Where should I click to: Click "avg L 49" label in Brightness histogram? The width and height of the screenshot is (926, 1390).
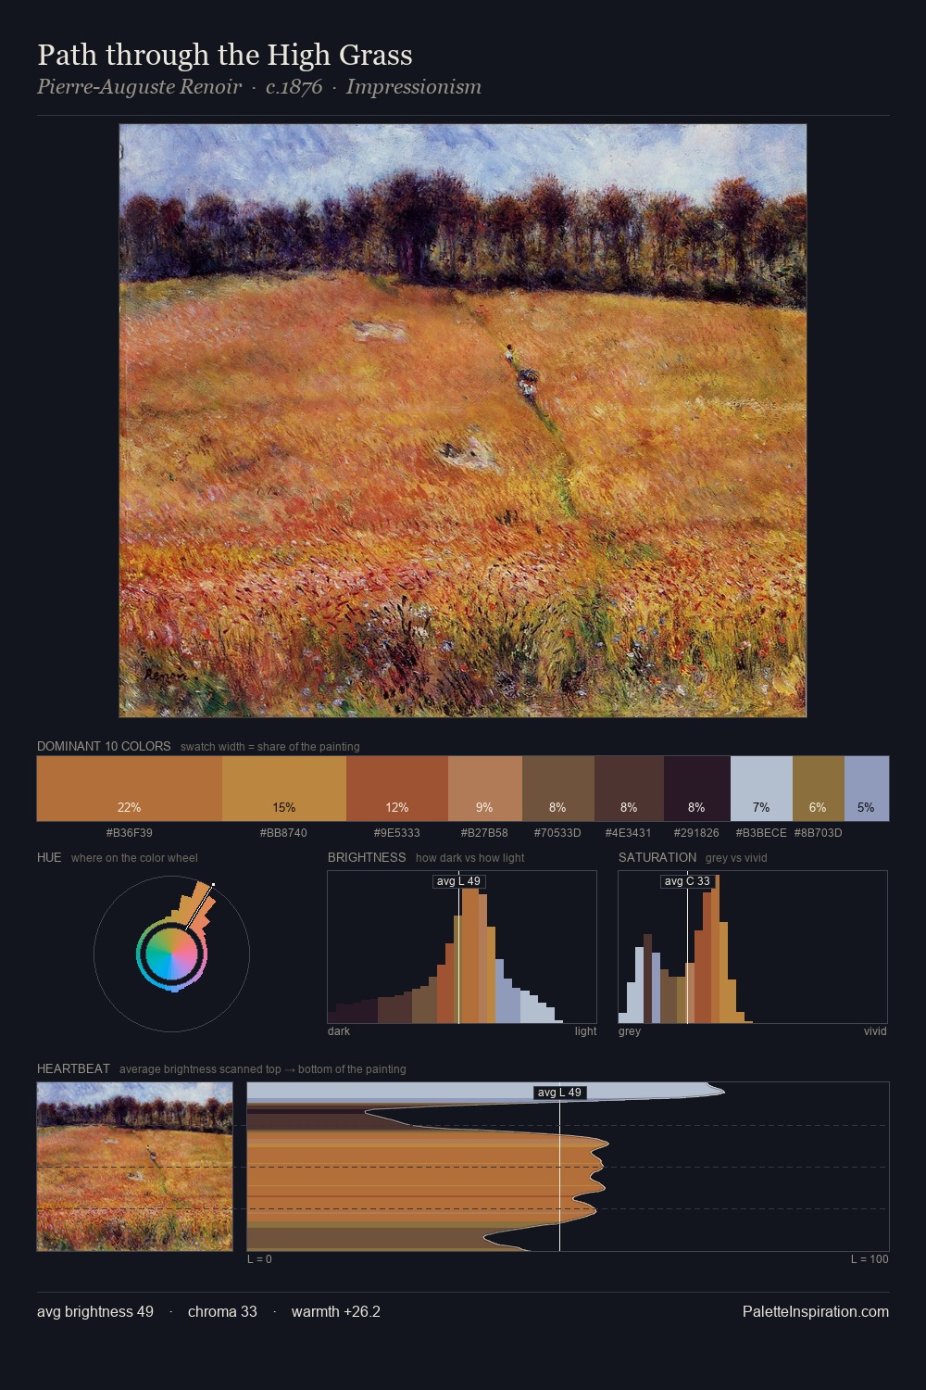(459, 881)
